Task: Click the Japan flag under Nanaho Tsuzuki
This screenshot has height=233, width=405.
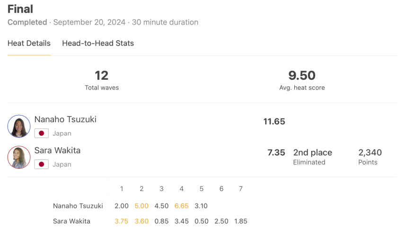Action: [41, 133]
